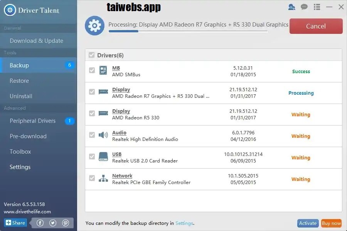347x231 pixels.
Task: Open the Settings link for backup directory
Action: click(x=184, y=223)
